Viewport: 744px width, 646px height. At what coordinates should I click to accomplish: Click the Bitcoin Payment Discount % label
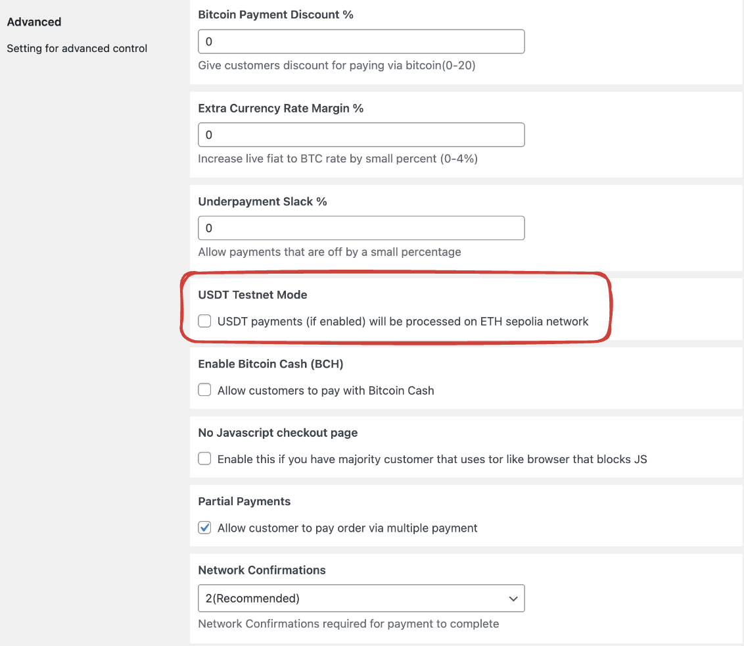(275, 14)
